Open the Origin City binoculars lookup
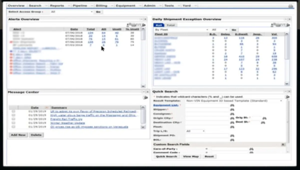Image resolution: width=300 pixels, height=170 pixels. click(232, 118)
